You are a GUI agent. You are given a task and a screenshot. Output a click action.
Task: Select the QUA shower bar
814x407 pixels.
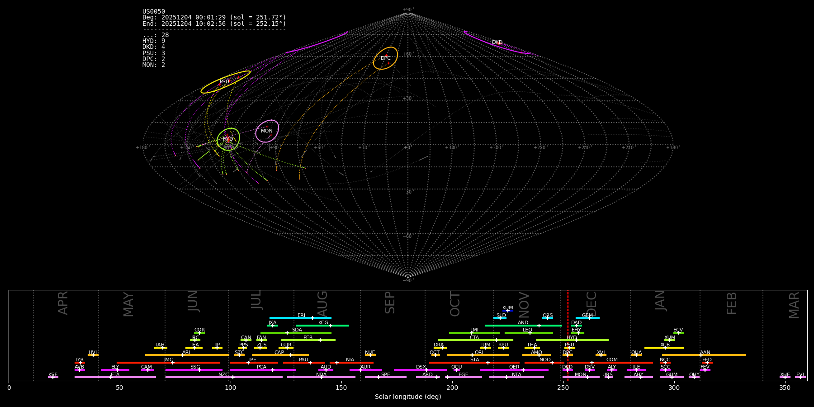click(x=636, y=355)
